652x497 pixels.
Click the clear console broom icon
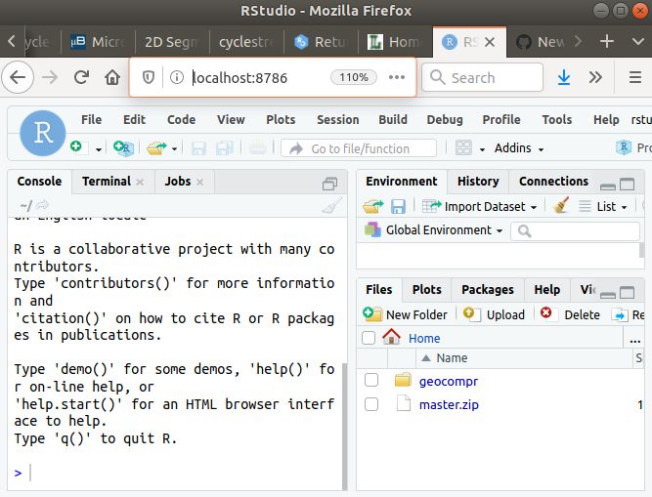click(x=331, y=205)
